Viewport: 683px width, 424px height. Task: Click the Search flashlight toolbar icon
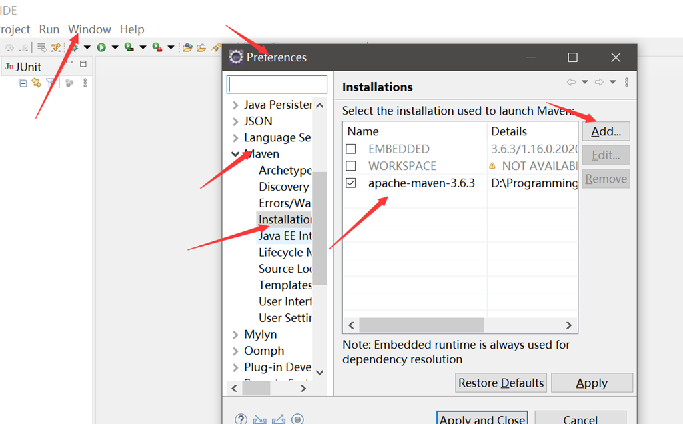click(x=216, y=47)
